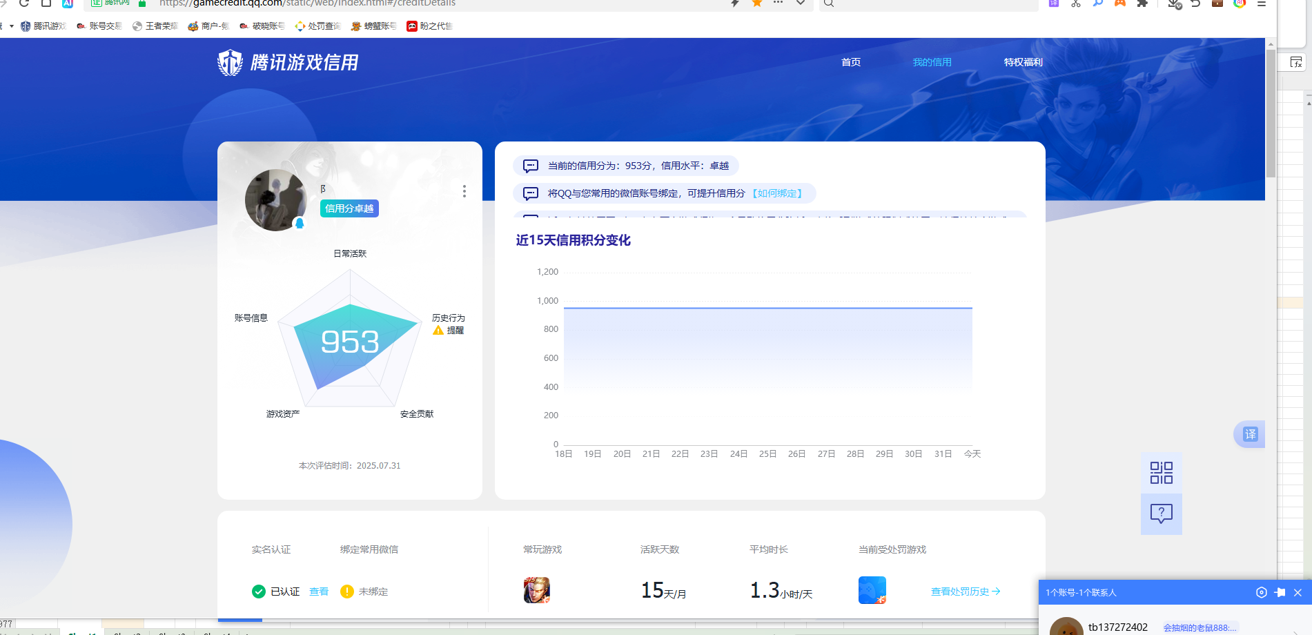Open the 商户 bookmark
Screen dimensions: 1312x635
coord(208,26)
